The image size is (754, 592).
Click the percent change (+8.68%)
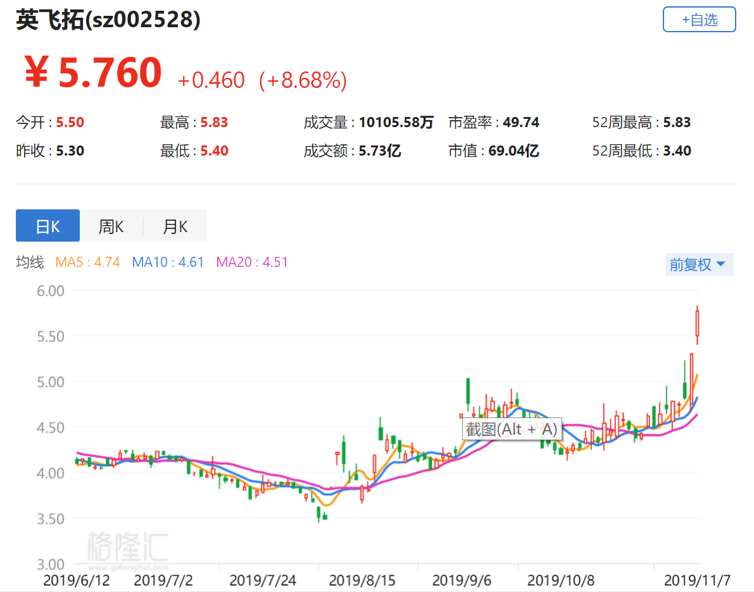[x=303, y=80]
